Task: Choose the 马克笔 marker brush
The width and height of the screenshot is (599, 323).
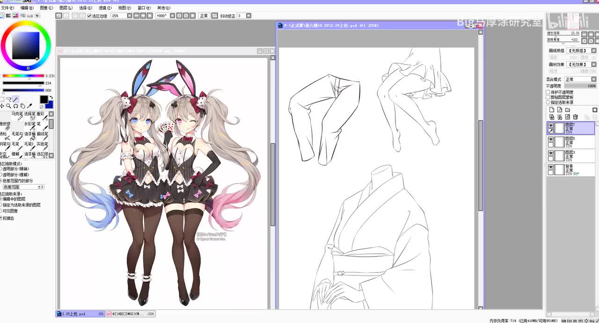Action: (x=17, y=116)
